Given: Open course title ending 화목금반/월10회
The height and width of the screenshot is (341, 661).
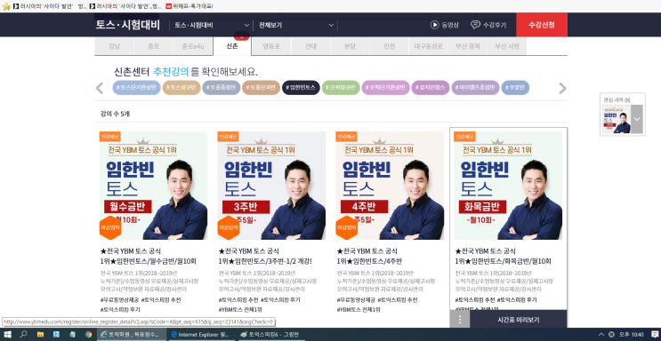Looking at the screenshot, I should pos(504,257).
